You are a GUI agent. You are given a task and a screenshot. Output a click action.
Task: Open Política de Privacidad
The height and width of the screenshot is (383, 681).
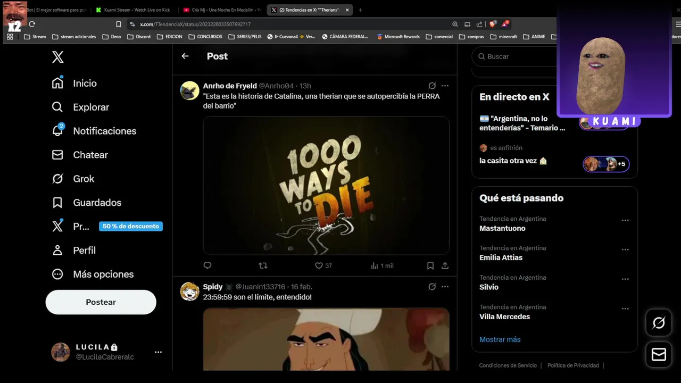click(x=573, y=365)
